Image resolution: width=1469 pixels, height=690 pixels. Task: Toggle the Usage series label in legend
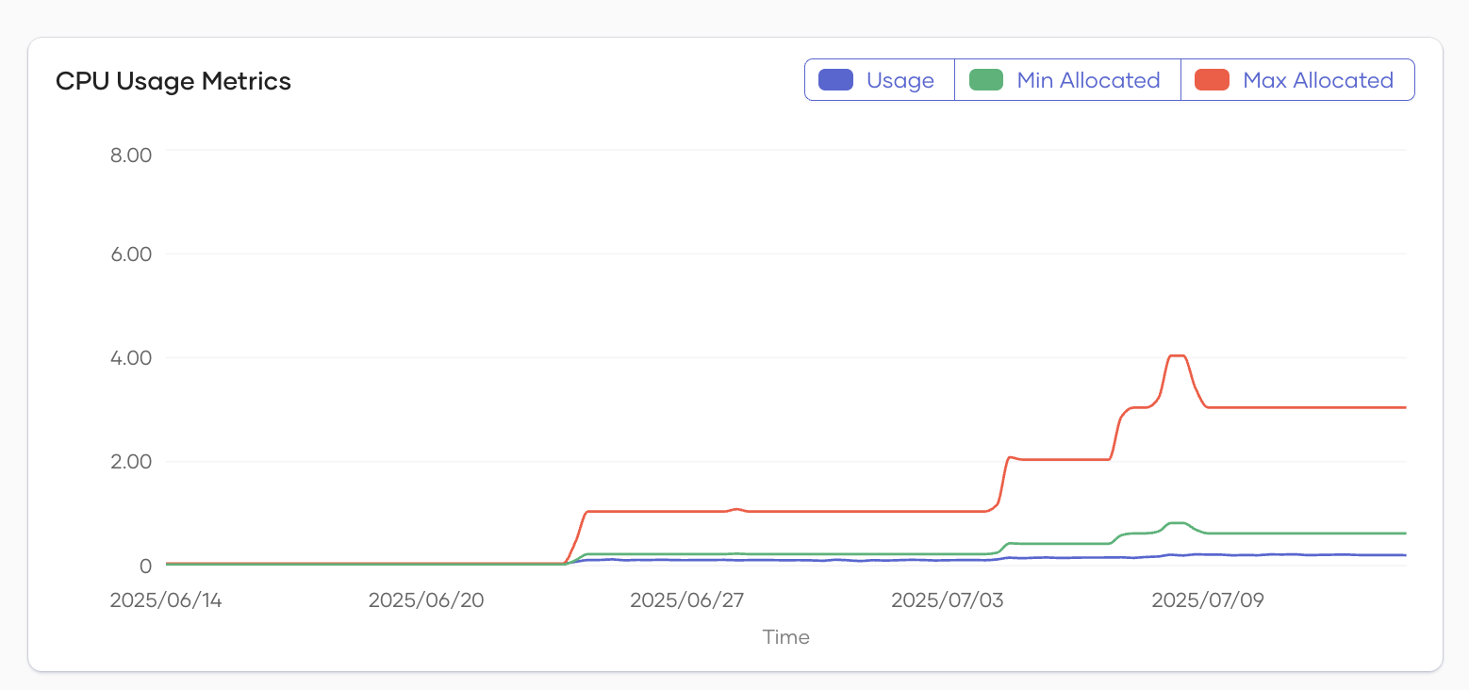(900, 80)
